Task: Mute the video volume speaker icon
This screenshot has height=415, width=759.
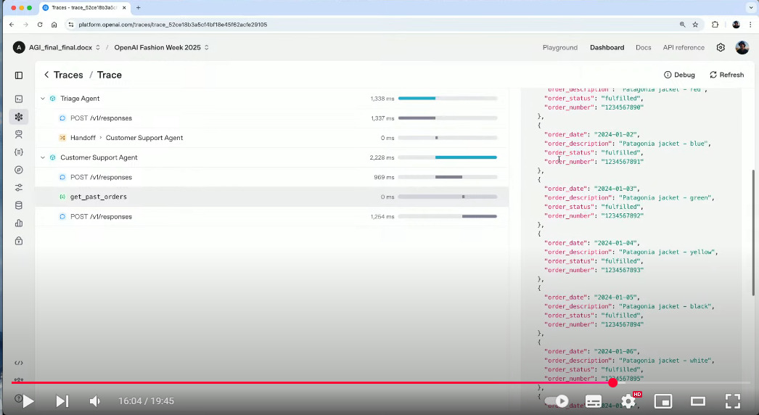Action: (x=95, y=401)
